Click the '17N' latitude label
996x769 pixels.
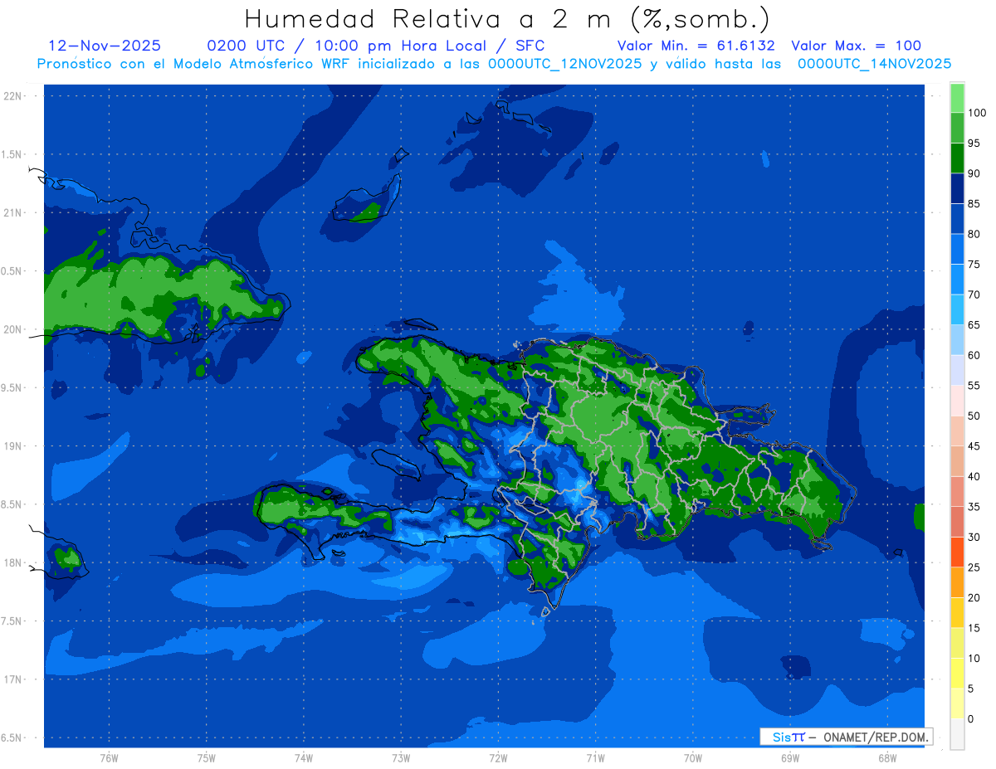click(12, 679)
